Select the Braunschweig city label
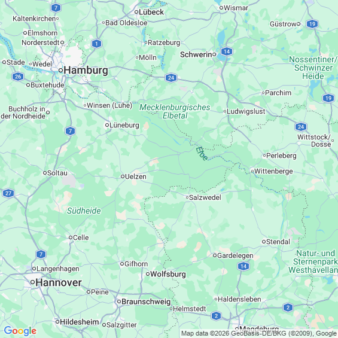Image resolution: width=338 pixels, height=338 pixels. [x=146, y=302]
